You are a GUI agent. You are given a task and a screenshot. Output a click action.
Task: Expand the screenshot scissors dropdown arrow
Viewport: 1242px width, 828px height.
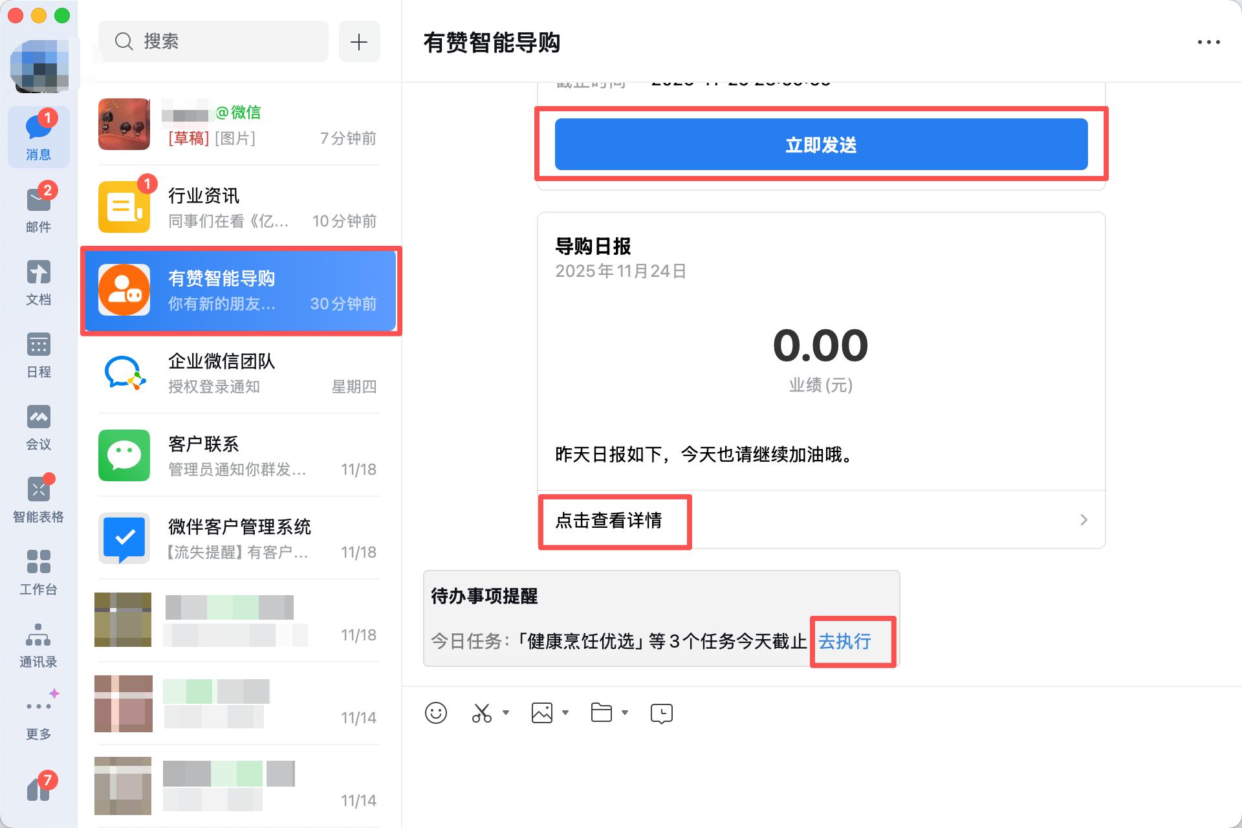click(x=506, y=713)
